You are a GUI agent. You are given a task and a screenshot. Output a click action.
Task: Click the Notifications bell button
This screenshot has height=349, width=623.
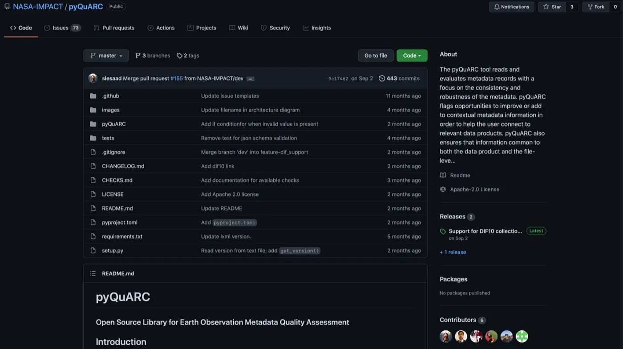[x=512, y=7]
